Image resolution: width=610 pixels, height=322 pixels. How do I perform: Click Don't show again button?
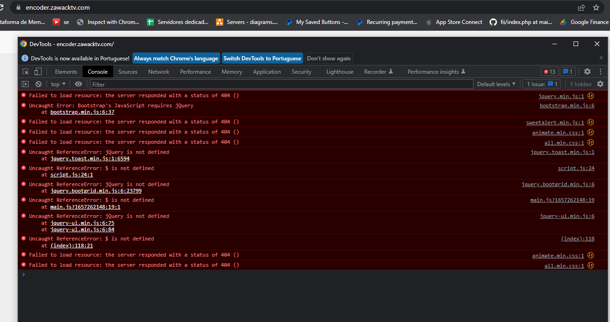click(x=329, y=58)
